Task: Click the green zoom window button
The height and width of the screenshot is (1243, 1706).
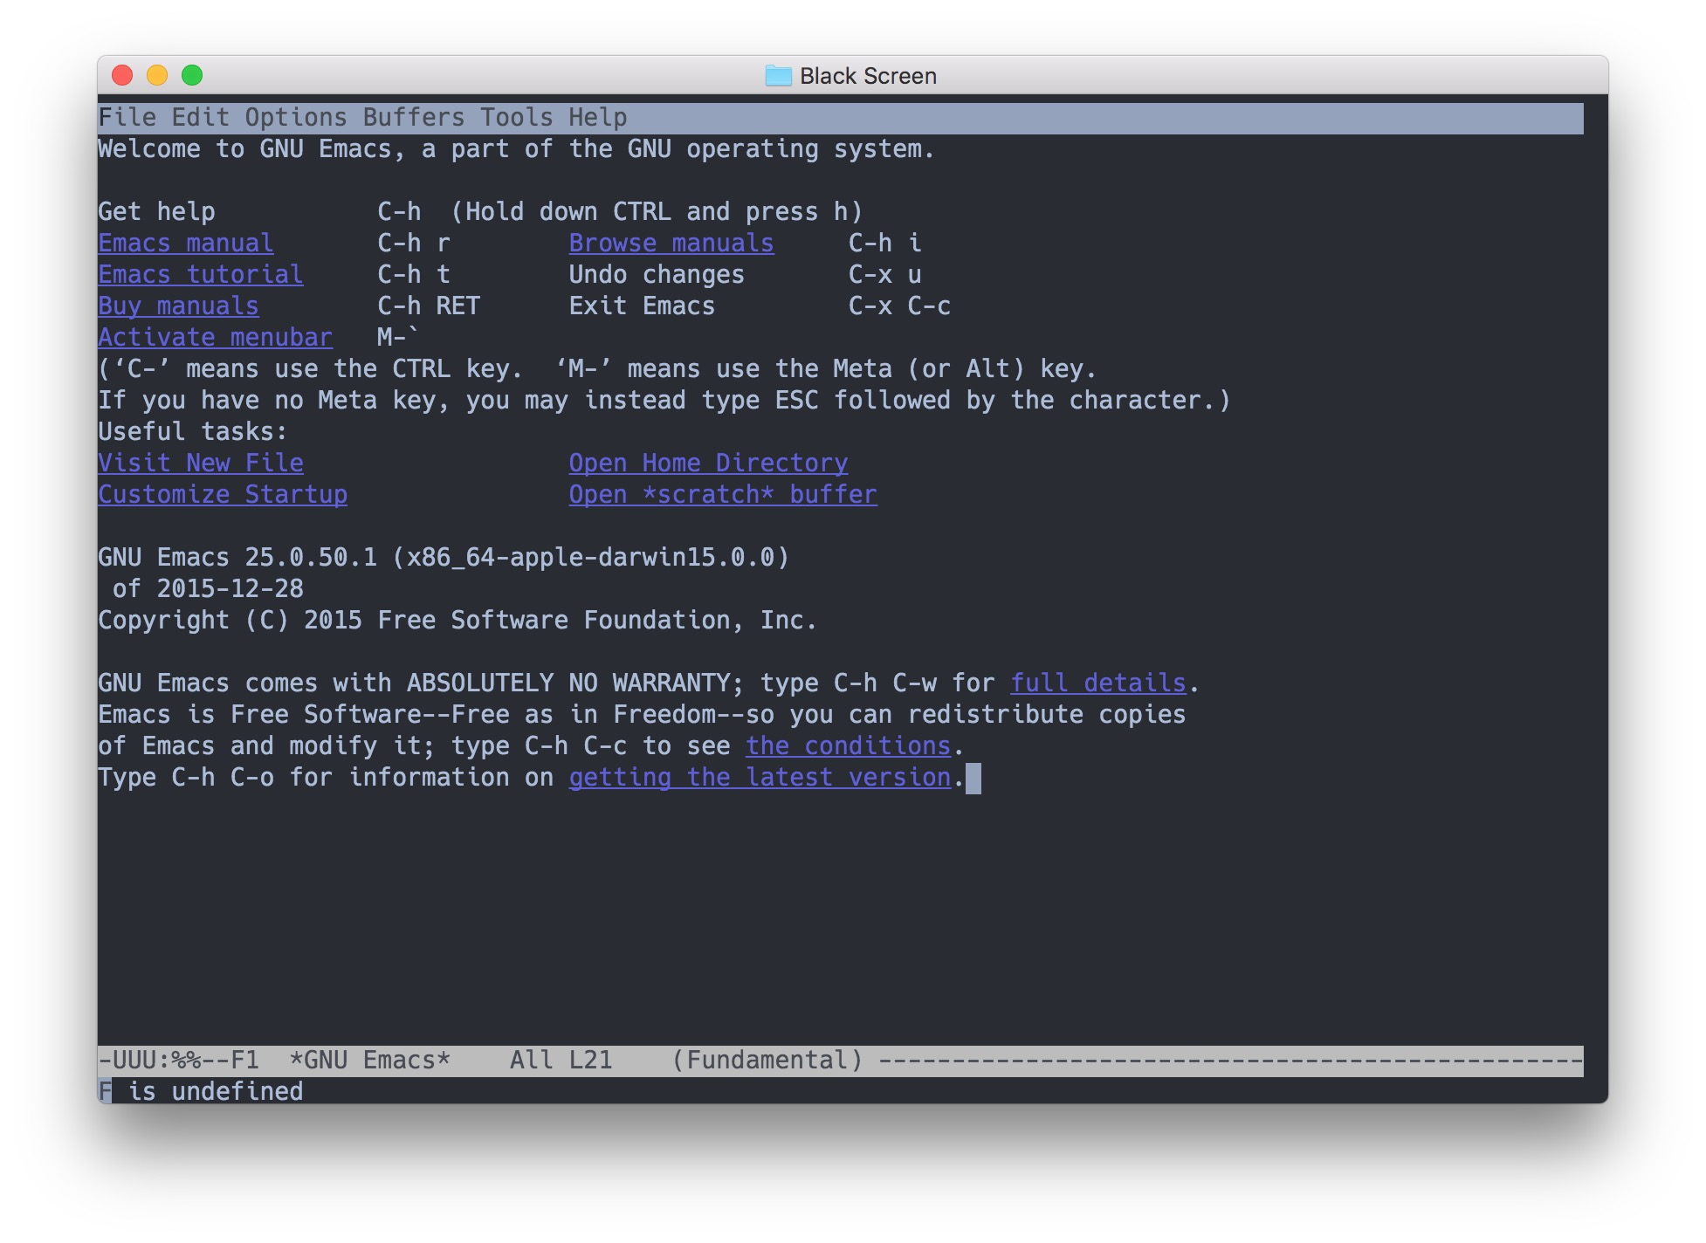Action: (x=192, y=76)
